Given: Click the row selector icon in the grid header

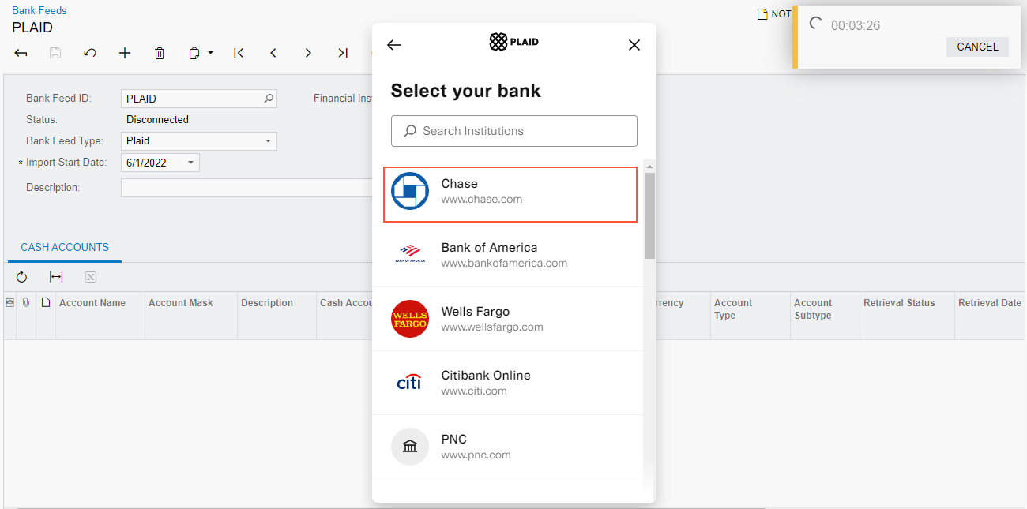Looking at the screenshot, I should pyautogui.click(x=9, y=302).
